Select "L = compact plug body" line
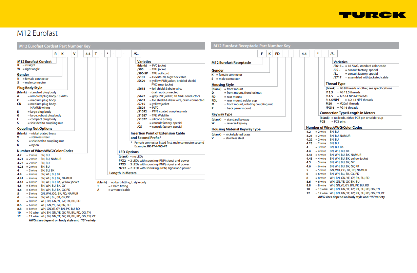 (x=37, y=119)
